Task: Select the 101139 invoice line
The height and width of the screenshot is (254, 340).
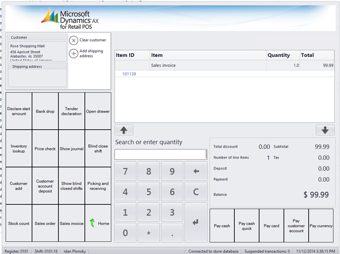Action: click(x=130, y=74)
